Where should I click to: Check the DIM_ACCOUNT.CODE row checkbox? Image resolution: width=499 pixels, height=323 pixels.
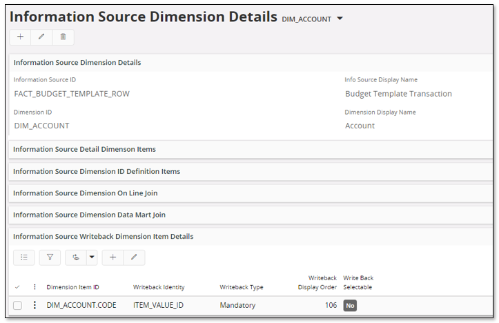point(18,305)
